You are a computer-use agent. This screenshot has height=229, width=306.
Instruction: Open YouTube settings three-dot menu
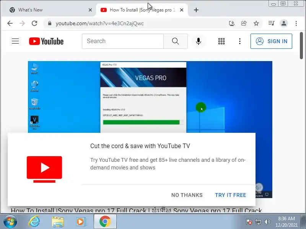(x=240, y=41)
